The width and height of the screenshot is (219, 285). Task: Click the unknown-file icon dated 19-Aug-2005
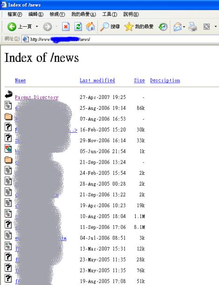pos(8,278)
